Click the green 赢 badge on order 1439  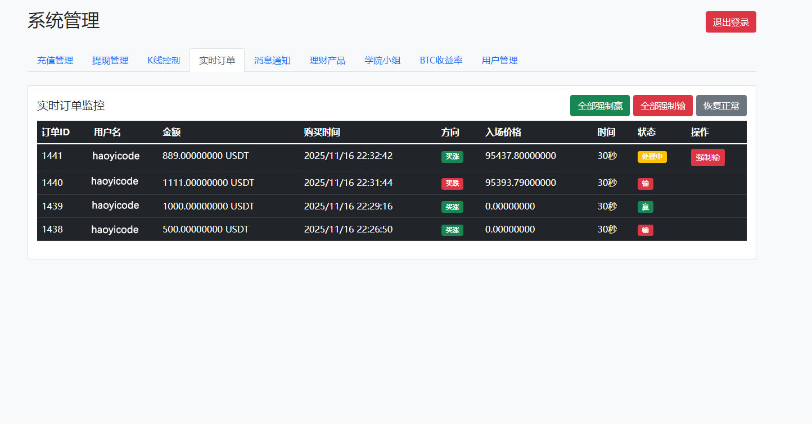[645, 207]
